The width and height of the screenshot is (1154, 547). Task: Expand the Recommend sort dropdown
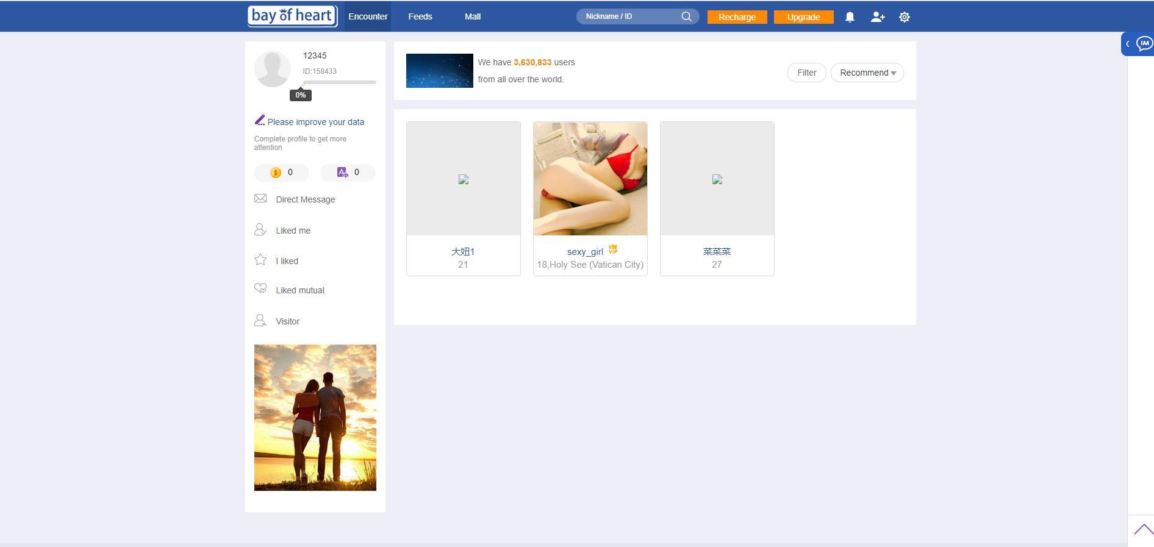867,73
